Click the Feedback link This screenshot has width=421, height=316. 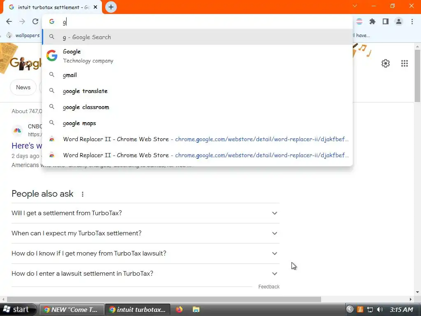pos(269,287)
